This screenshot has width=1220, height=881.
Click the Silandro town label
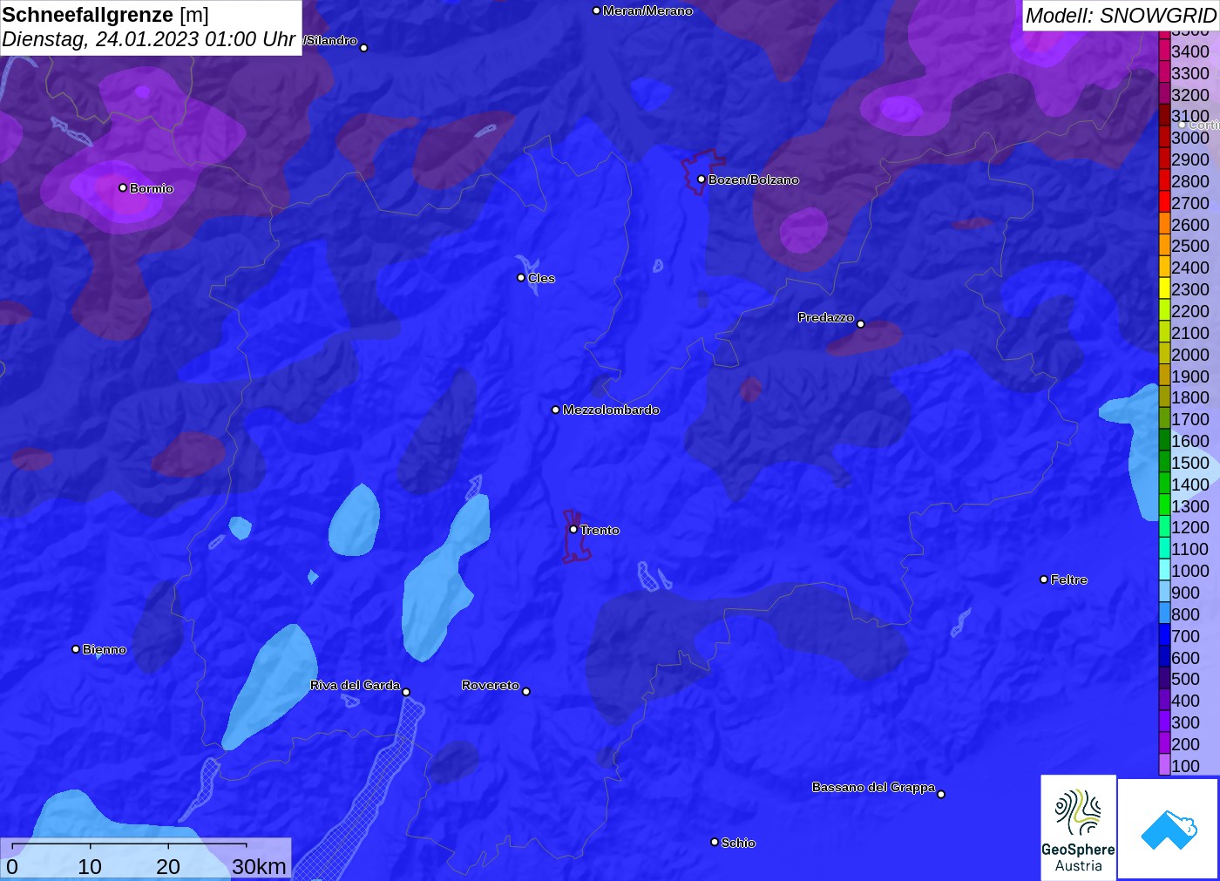click(x=330, y=40)
